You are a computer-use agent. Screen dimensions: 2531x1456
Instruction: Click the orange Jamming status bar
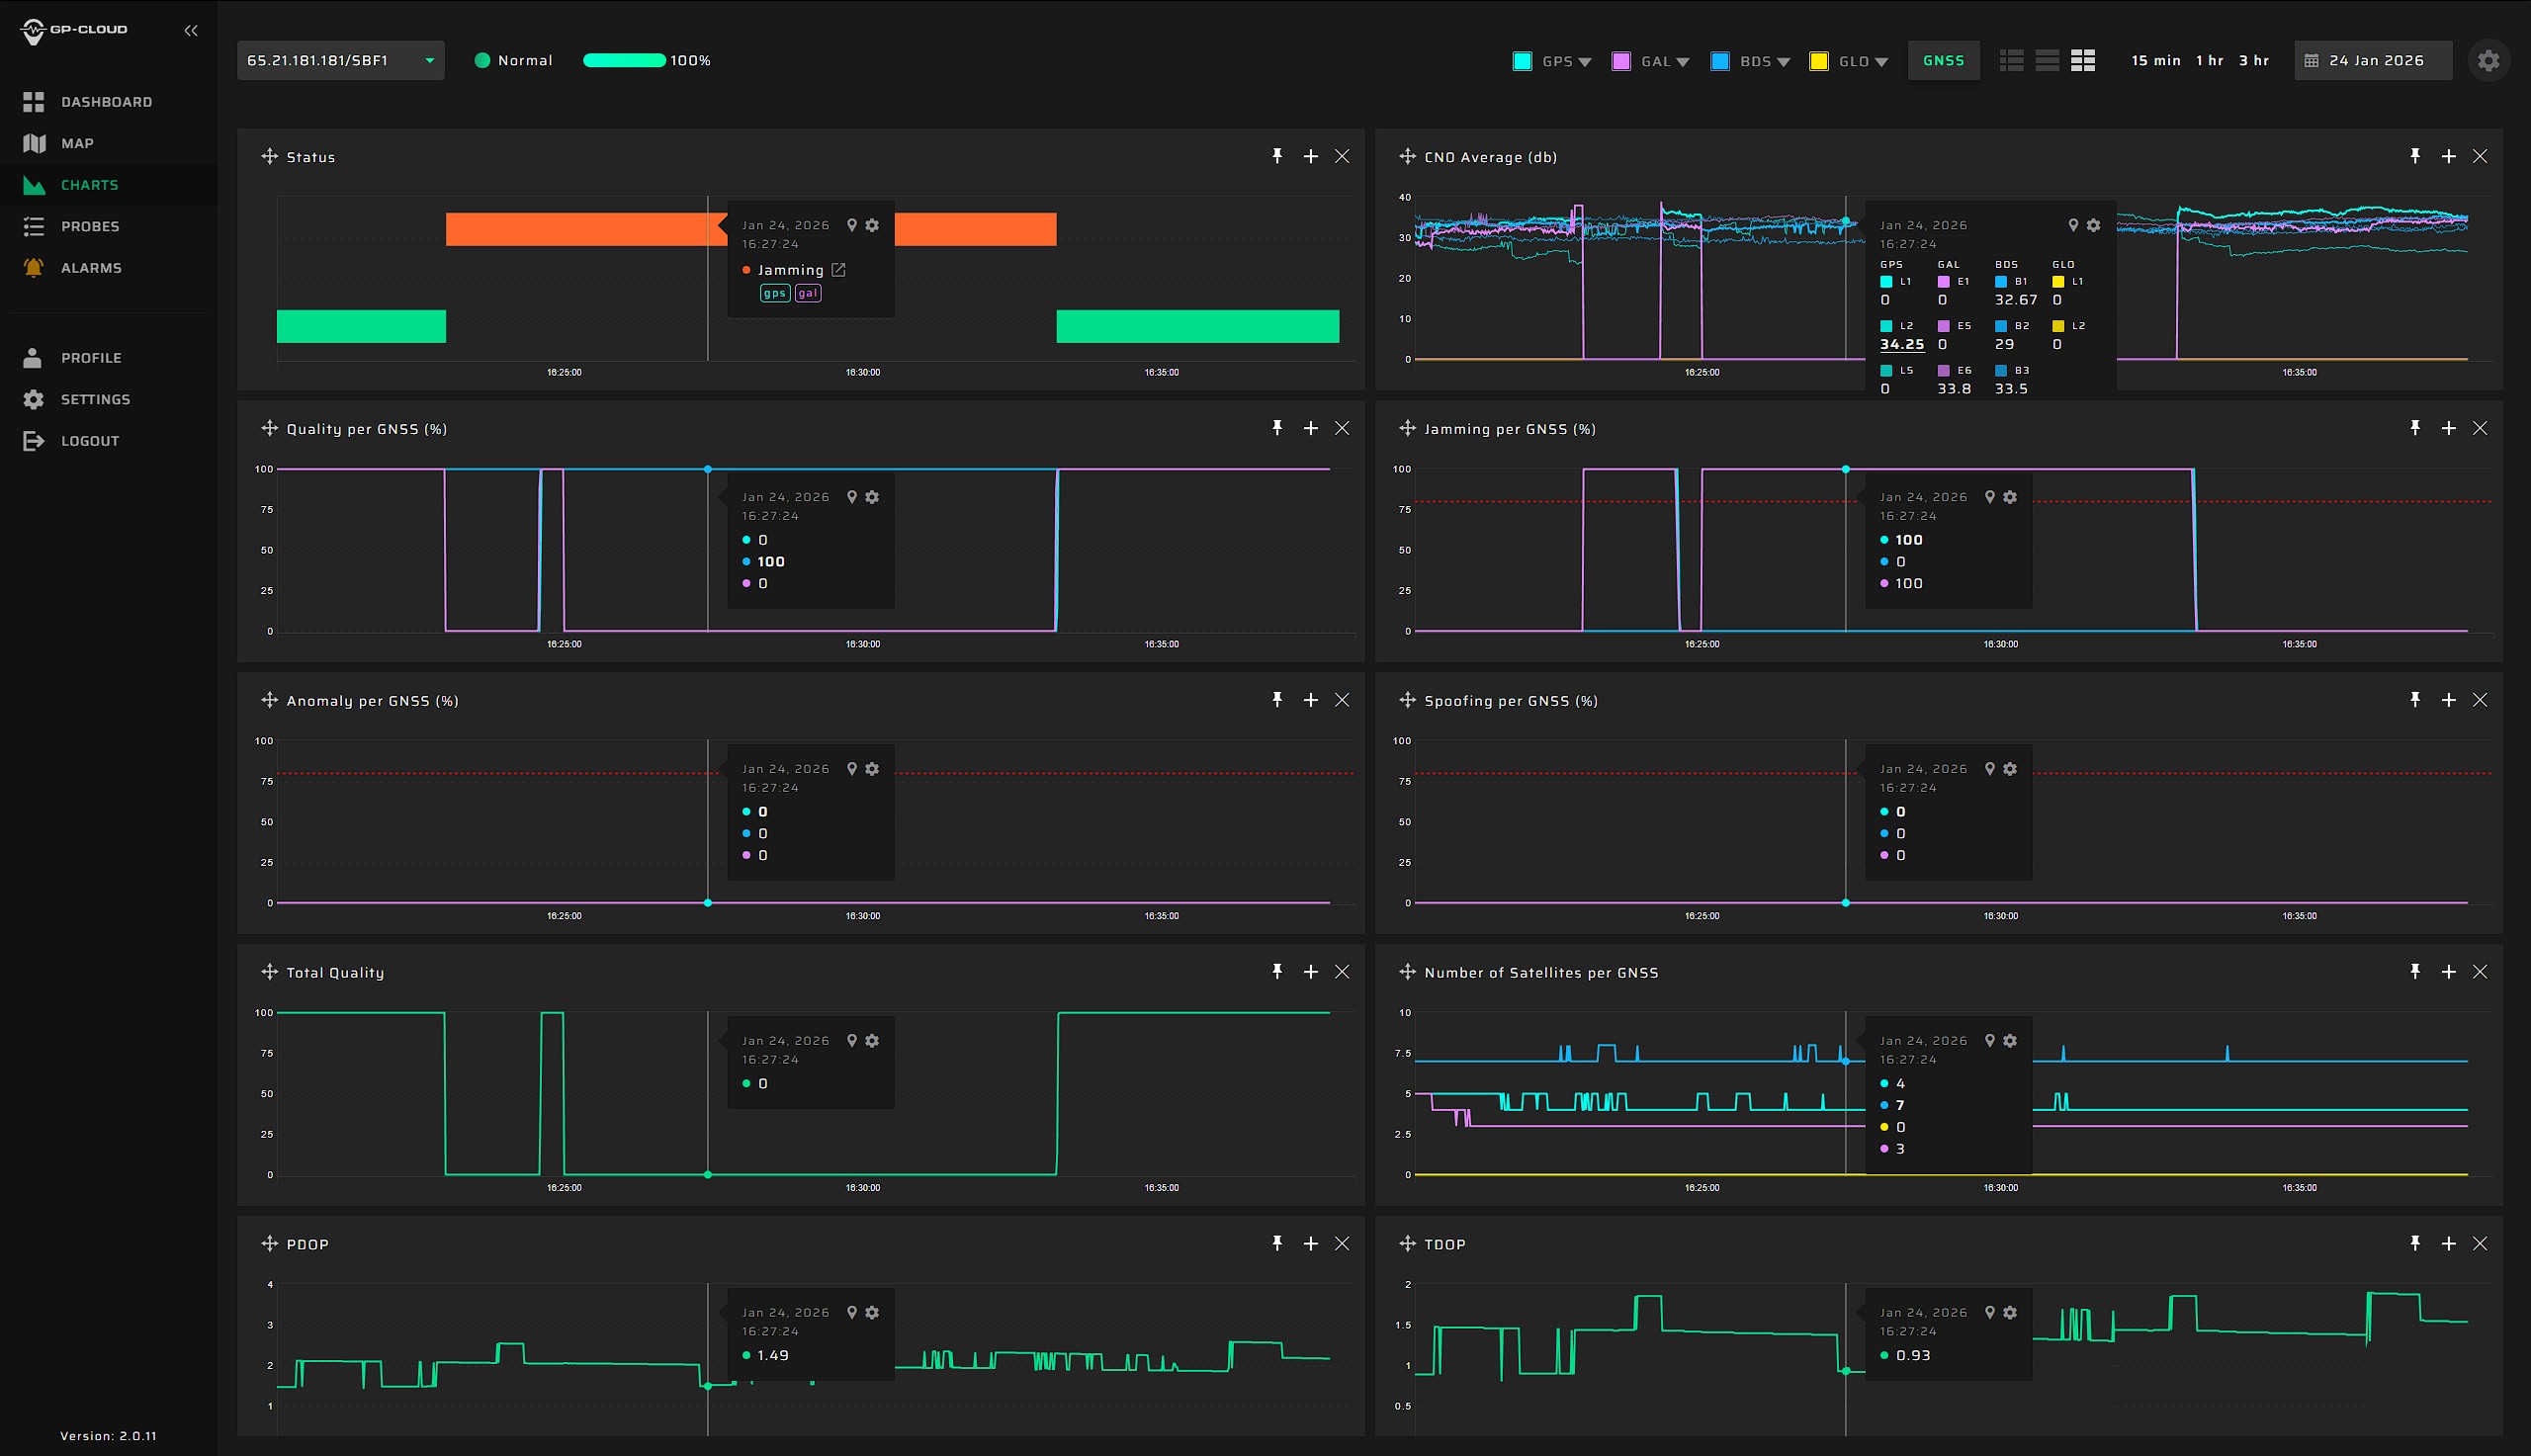586,229
